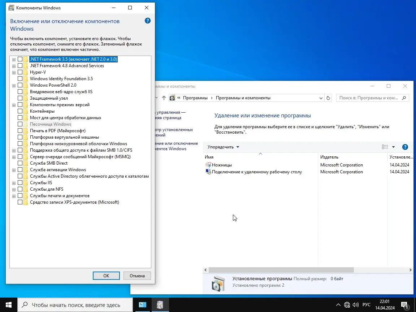Image resolution: width=416 pixels, height=312 pixels.
Task: Toggle Windows Identity Foundation 3.5 checkbox
Action: [x=20, y=79]
